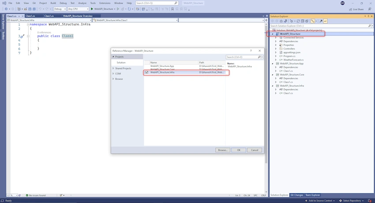Image resolution: width=375 pixels, height=203 pixels.
Task: Click Cancel in Reference Manager
Action: 255,150
